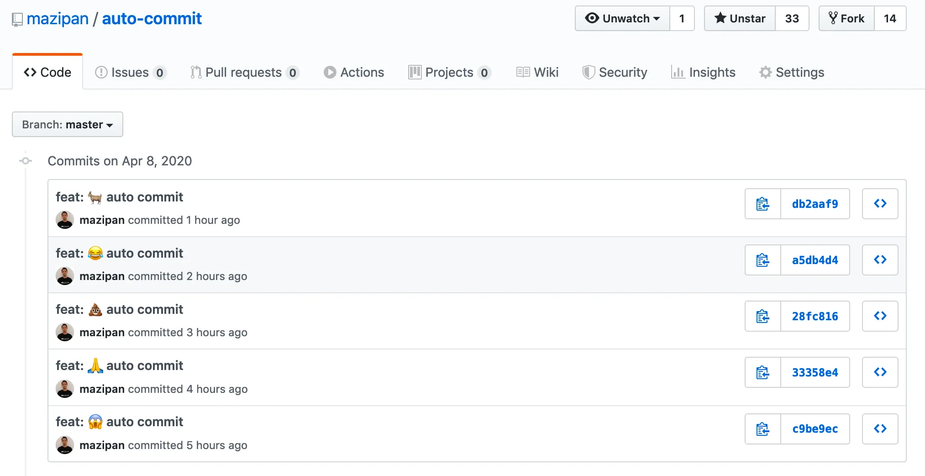
Task: Open the Pull requests tab
Action: 244,72
